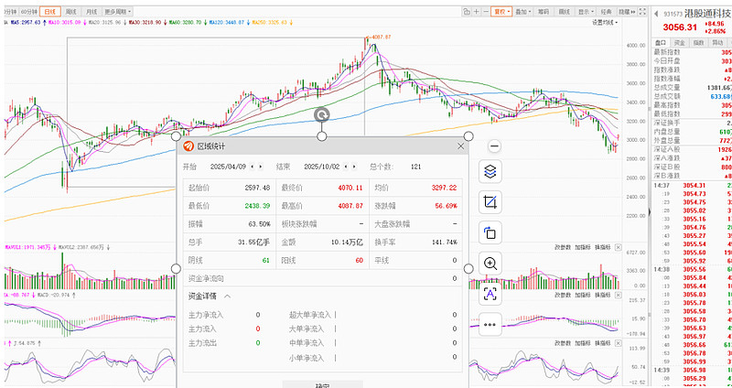Select the magnifier zoom tool
Image resolution: width=732 pixels, height=388 pixels.
[x=490, y=264]
